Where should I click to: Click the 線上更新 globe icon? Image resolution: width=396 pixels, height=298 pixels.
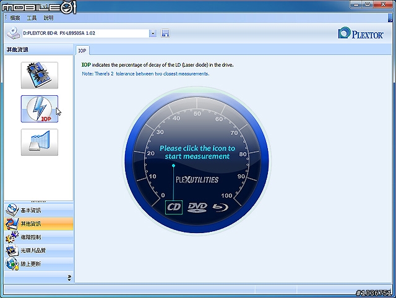click(12, 263)
